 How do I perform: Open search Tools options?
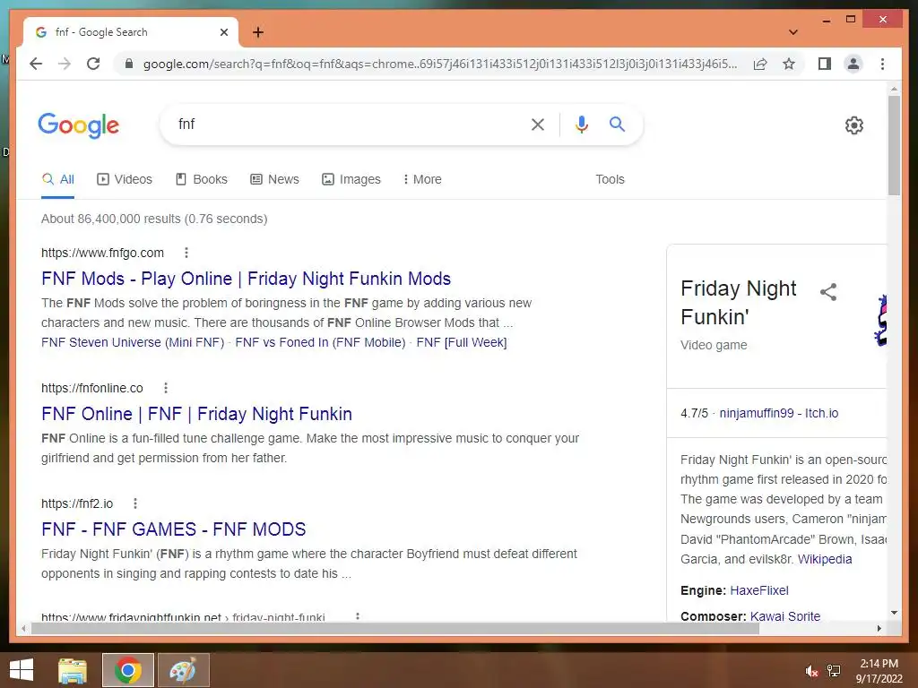[610, 179]
